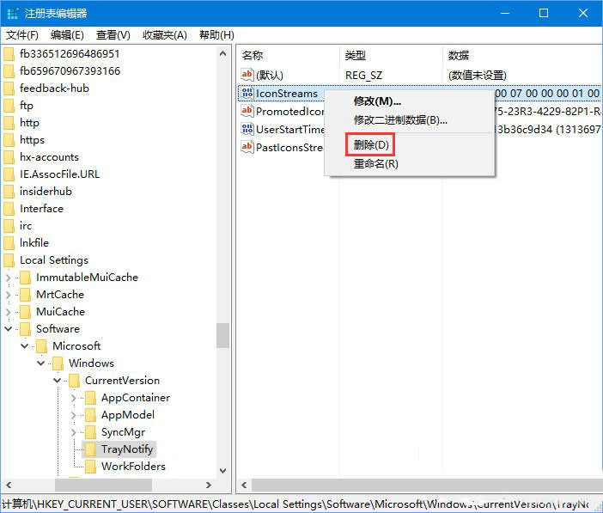Click the 名称 column header

288,56
